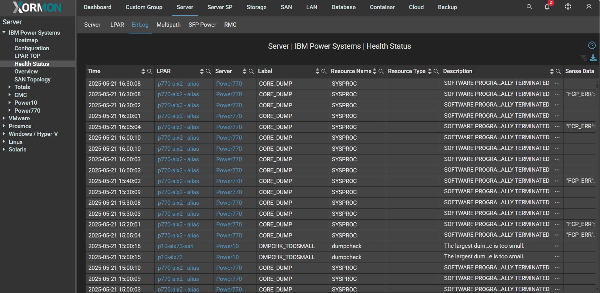Expand description ellipsis for 16:30:02 row
600x293 pixels.
(x=557, y=105)
